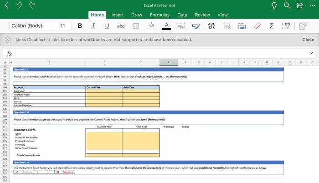Select the Total Current Assets label
319x183 pixels.
click(28, 155)
